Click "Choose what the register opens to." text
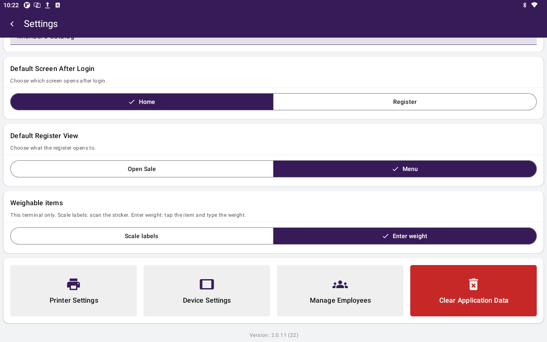 coord(53,148)
